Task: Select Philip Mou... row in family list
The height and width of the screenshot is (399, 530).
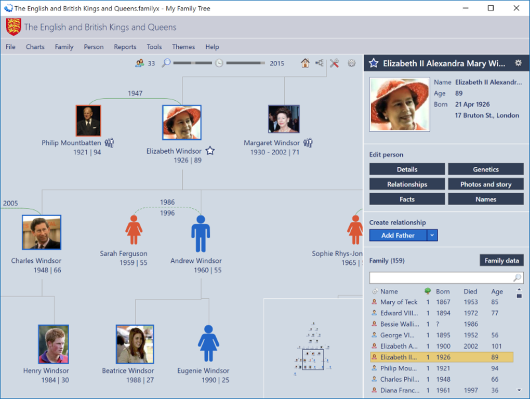Action: (x=442, y=368)
